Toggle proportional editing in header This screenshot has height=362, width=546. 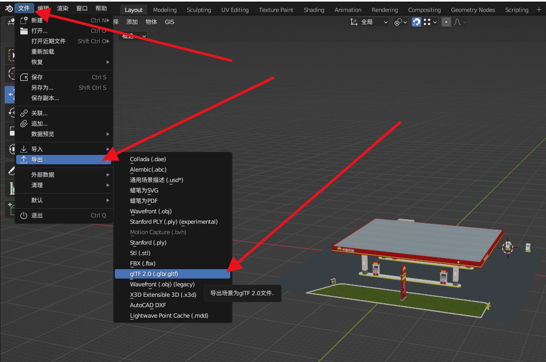(446, 22)
